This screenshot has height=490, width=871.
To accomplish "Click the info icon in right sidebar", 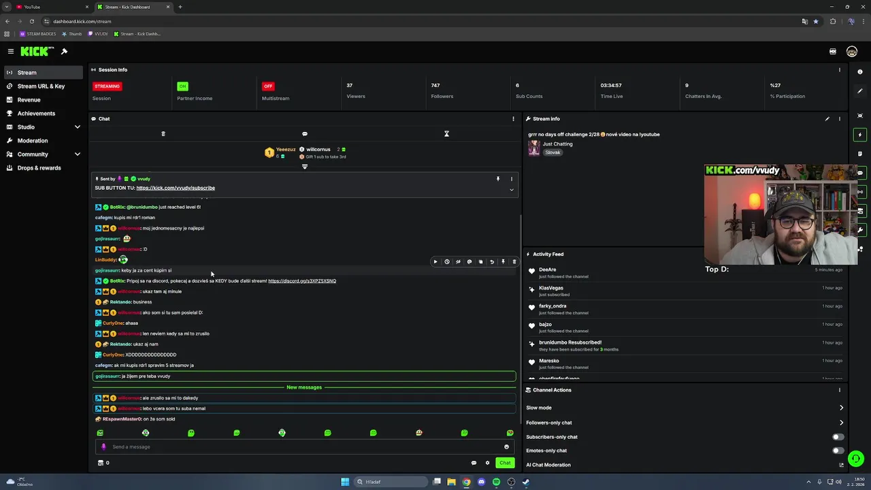I will (860, 71).
